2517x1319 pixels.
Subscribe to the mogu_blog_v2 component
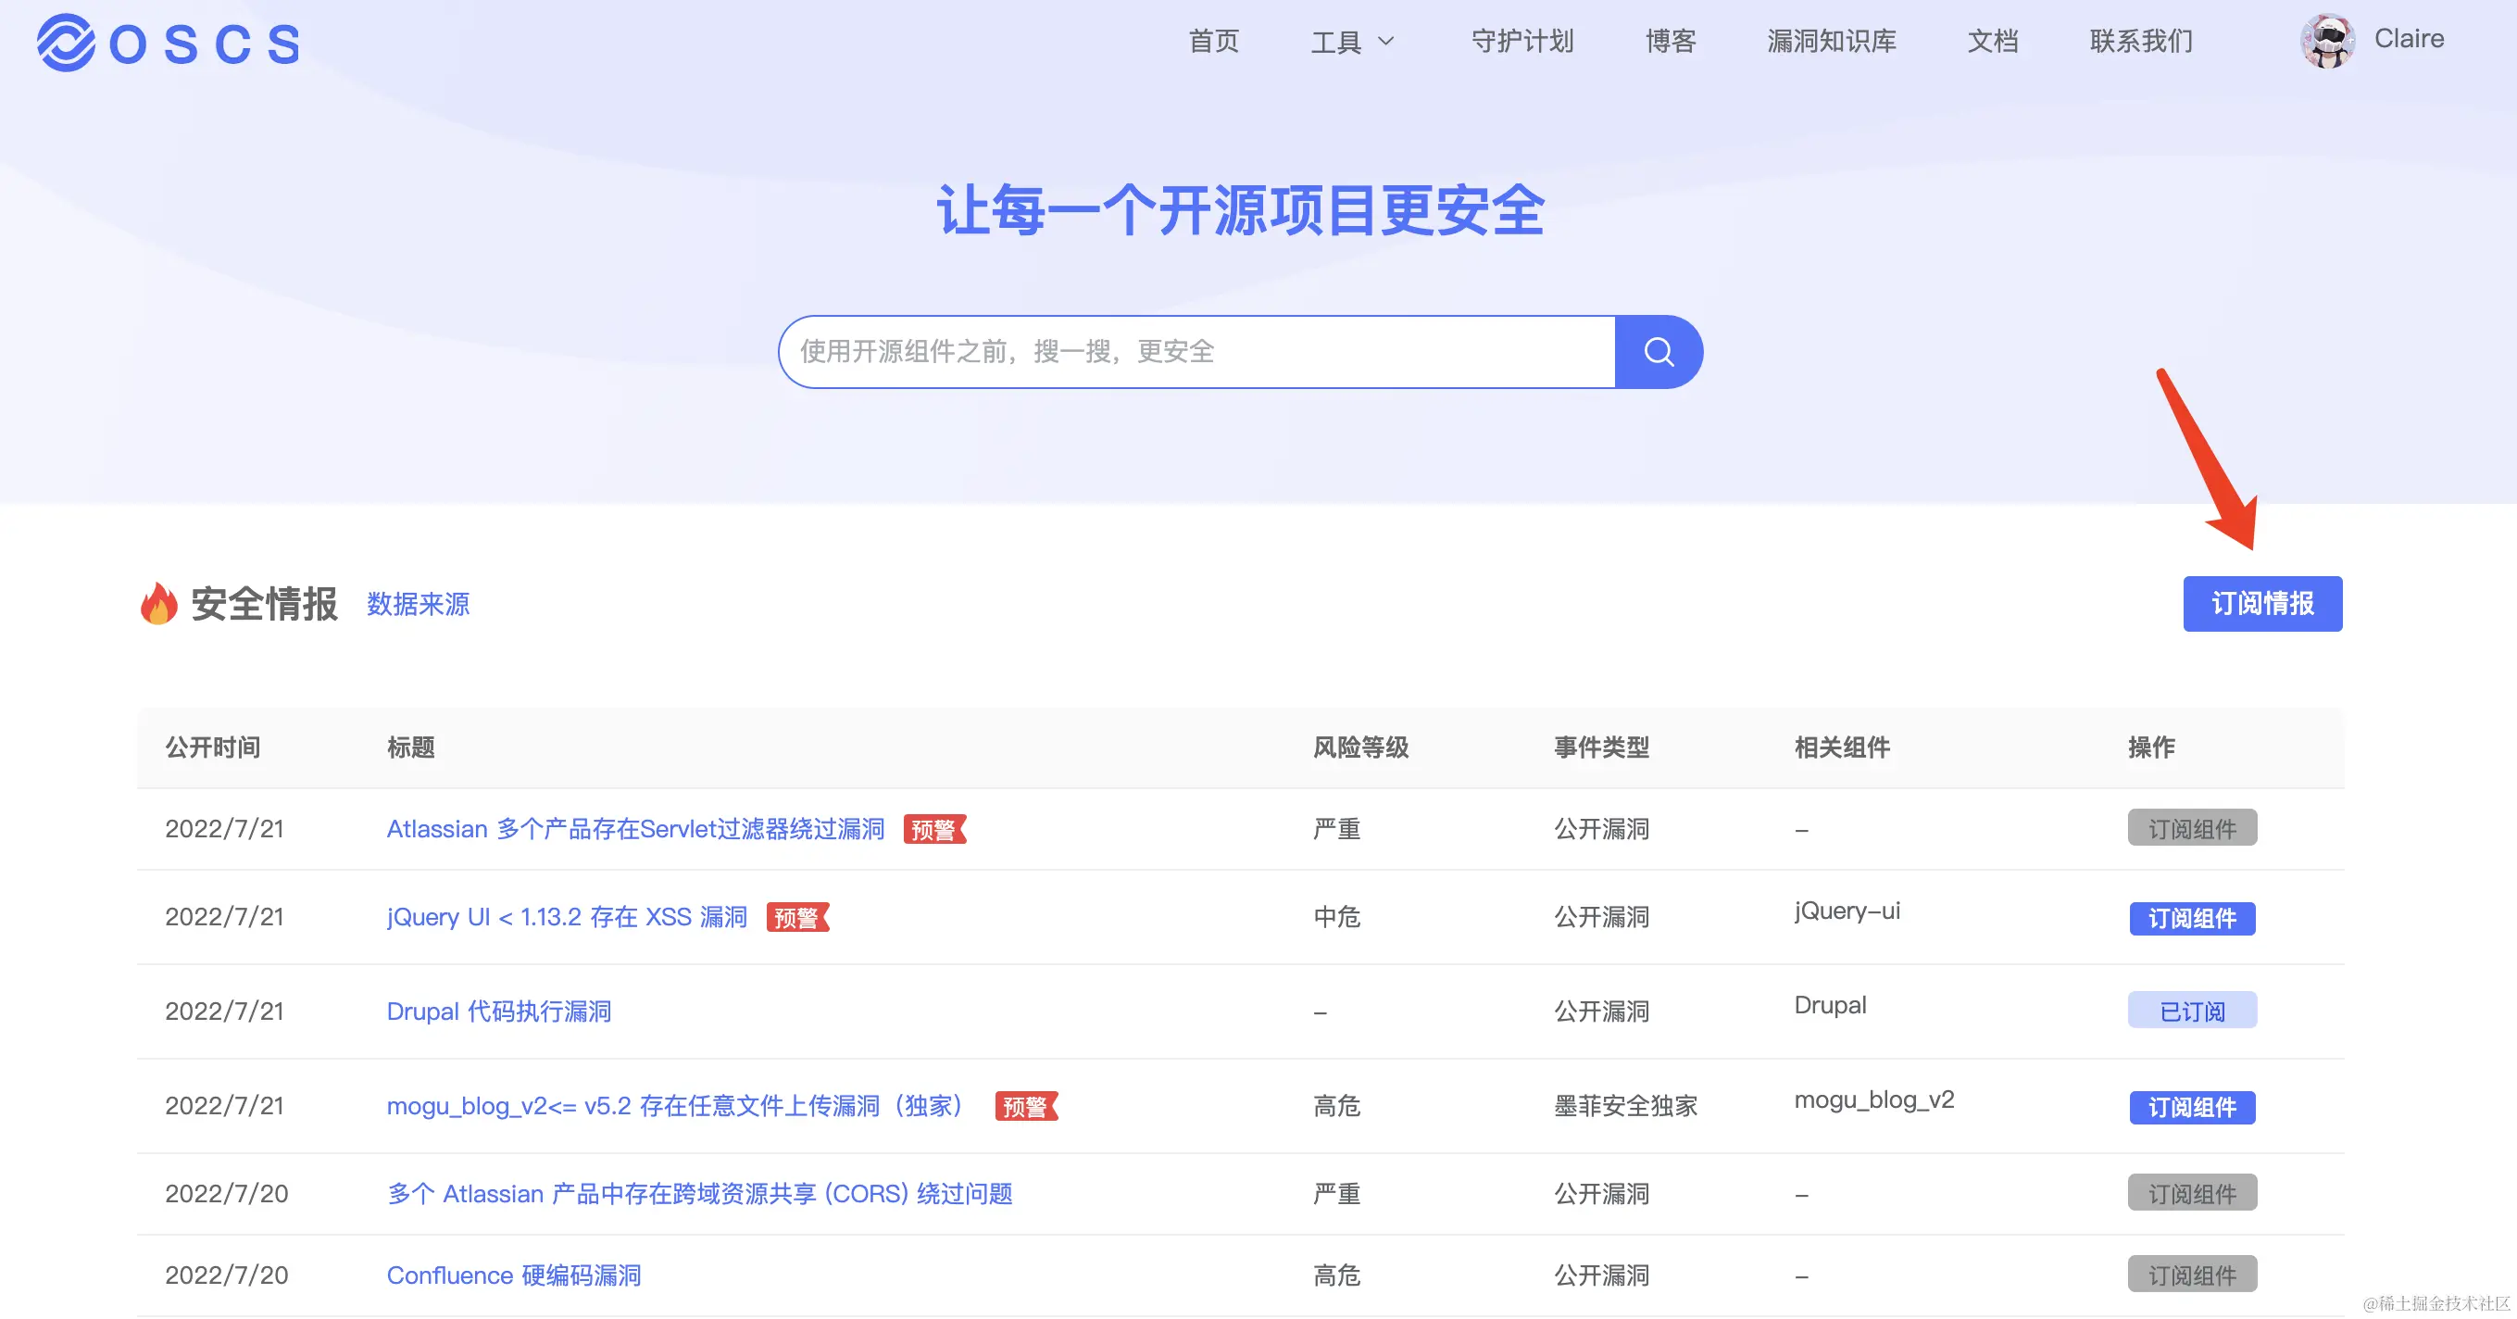(2192, 1107)
